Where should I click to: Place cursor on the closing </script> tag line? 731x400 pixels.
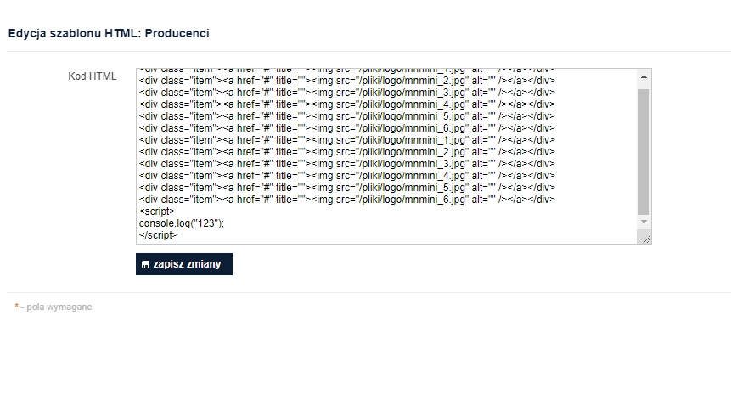point(159,235)
